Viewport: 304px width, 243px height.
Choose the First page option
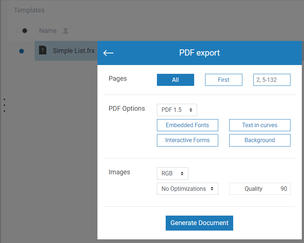tap(223, 80)
